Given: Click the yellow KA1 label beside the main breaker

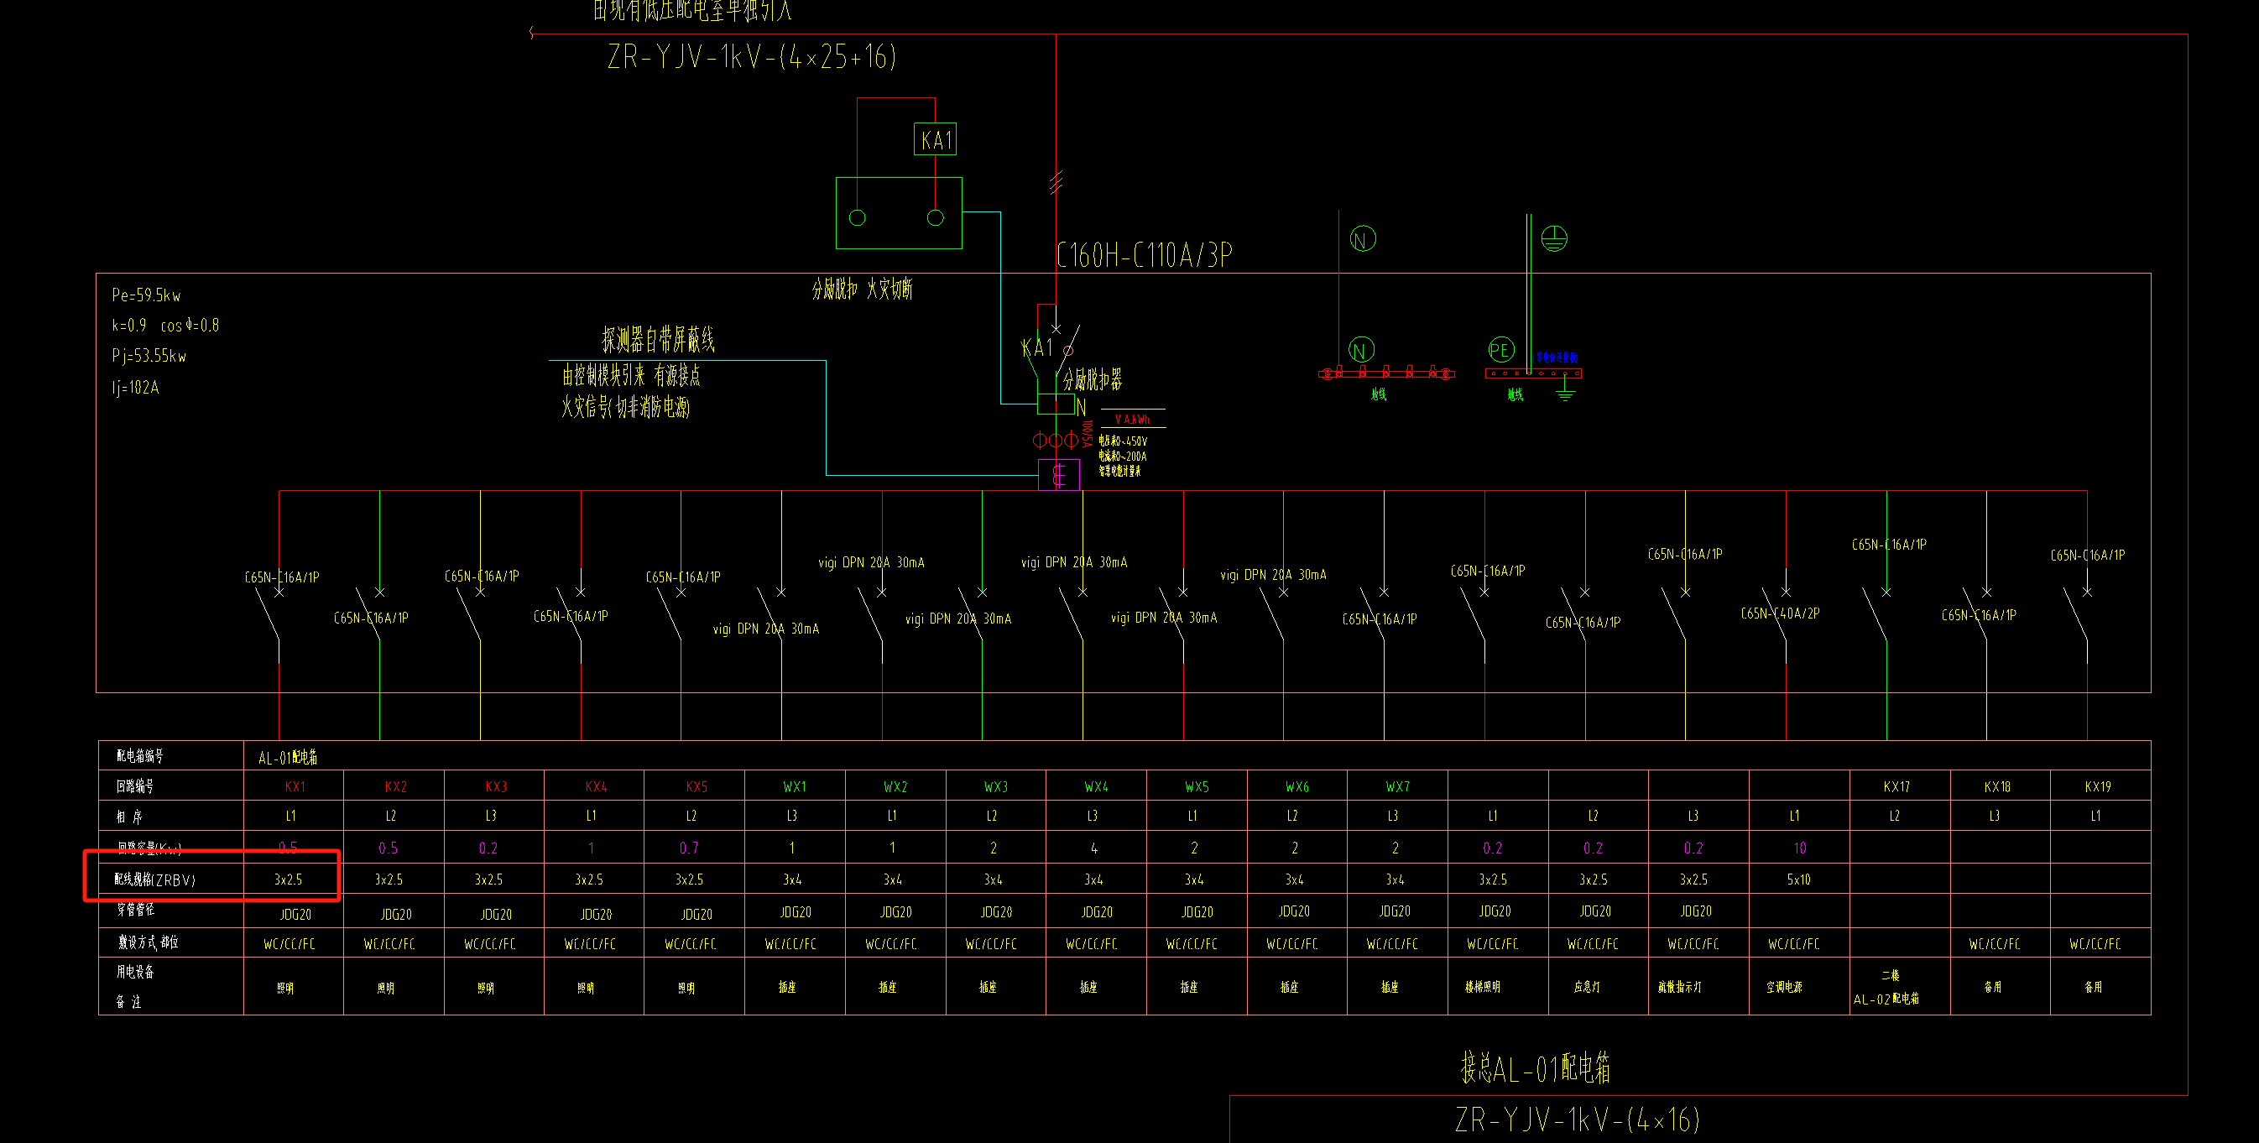Looking at the screenshot, I should coord(1036,348).
